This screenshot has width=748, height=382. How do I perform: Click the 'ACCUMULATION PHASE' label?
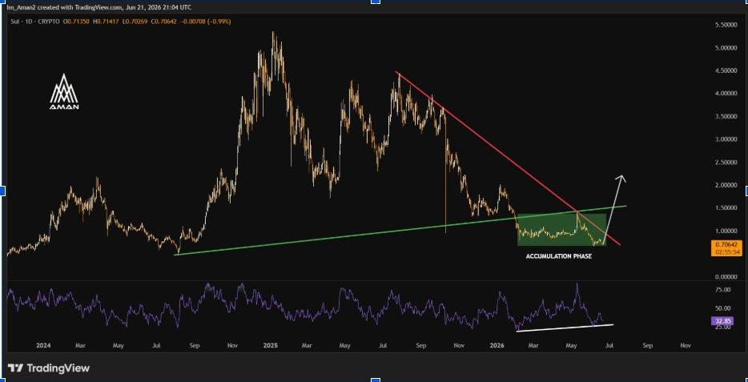tap(559, 256)
